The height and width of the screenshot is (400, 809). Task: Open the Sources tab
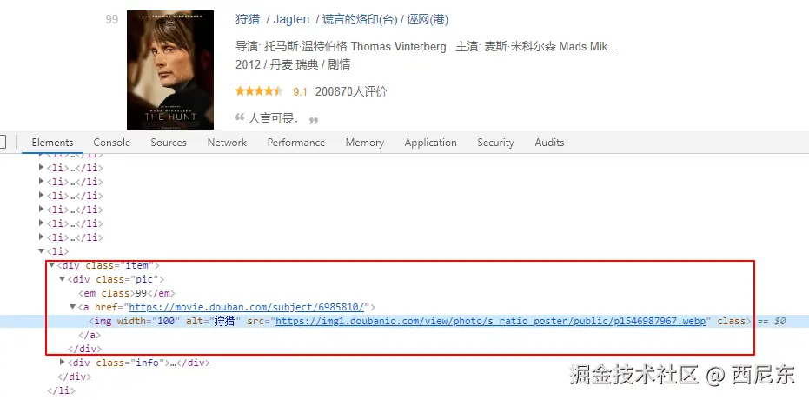point(169,143)
